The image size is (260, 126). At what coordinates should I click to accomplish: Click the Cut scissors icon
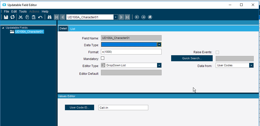point(21,17)
